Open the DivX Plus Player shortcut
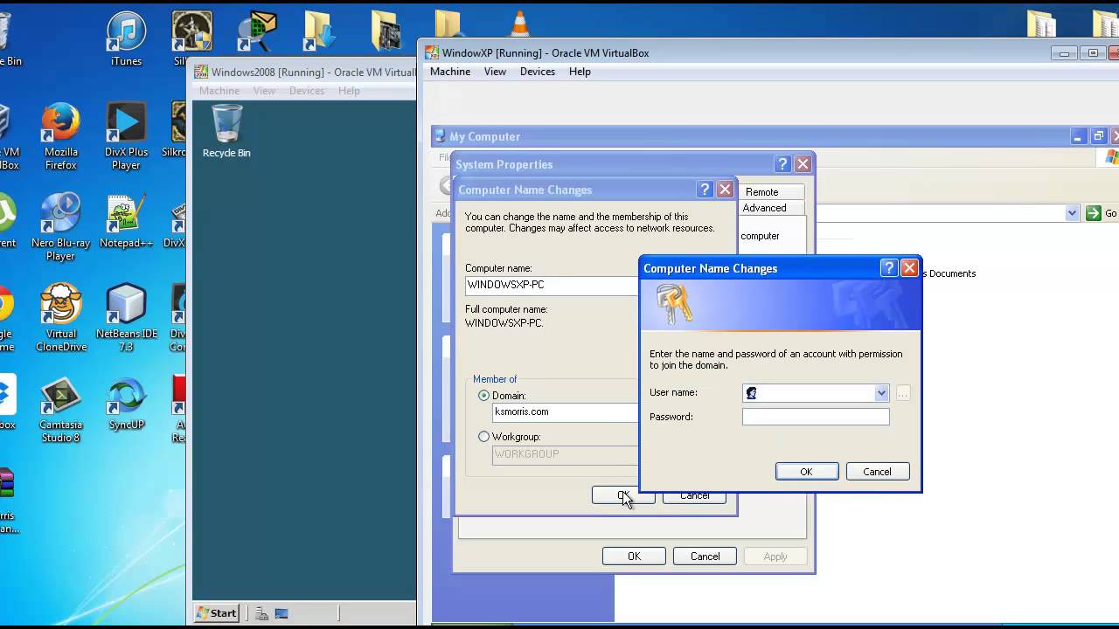 (126, 135)
